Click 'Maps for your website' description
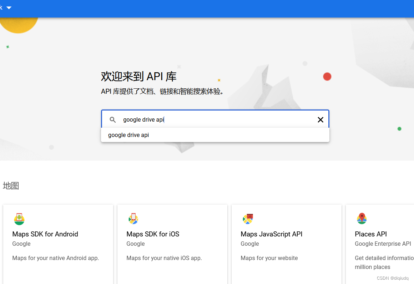The width and height of the screenshot is (414, 284). tap(269, 258)
